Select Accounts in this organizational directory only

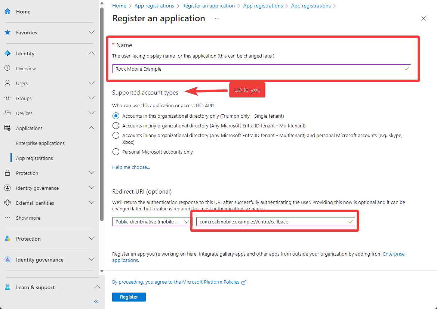[x=116, y=116]
